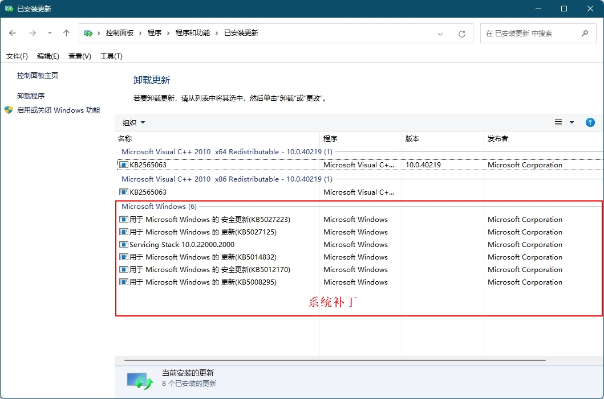Click the shield icon beside 启用或关闭 Windows 功能
Viewport: 604px width, 399px height.
click(8, 110)
